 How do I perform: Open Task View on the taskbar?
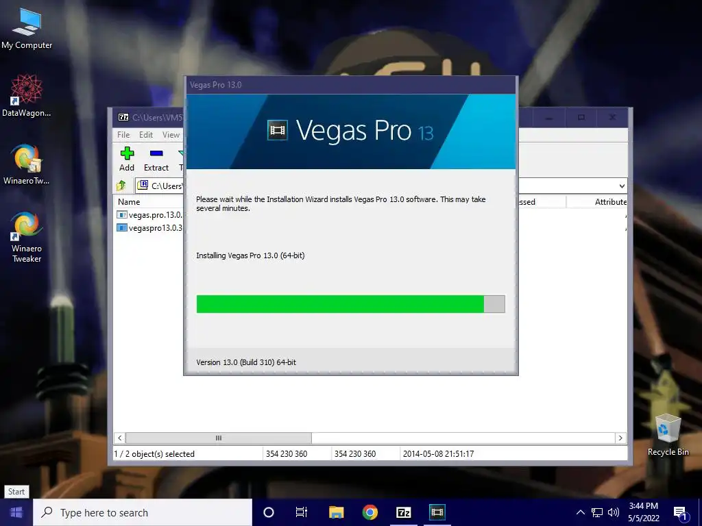pyautogui.click(x=302, y=512)
